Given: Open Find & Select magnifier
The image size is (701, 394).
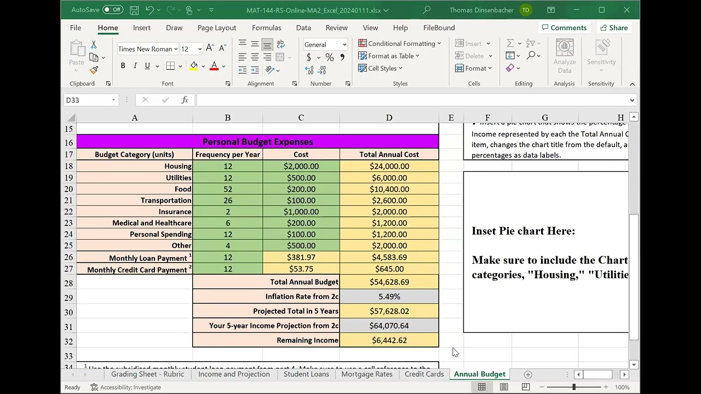Looking at the screenshot, I should [531, 55].
